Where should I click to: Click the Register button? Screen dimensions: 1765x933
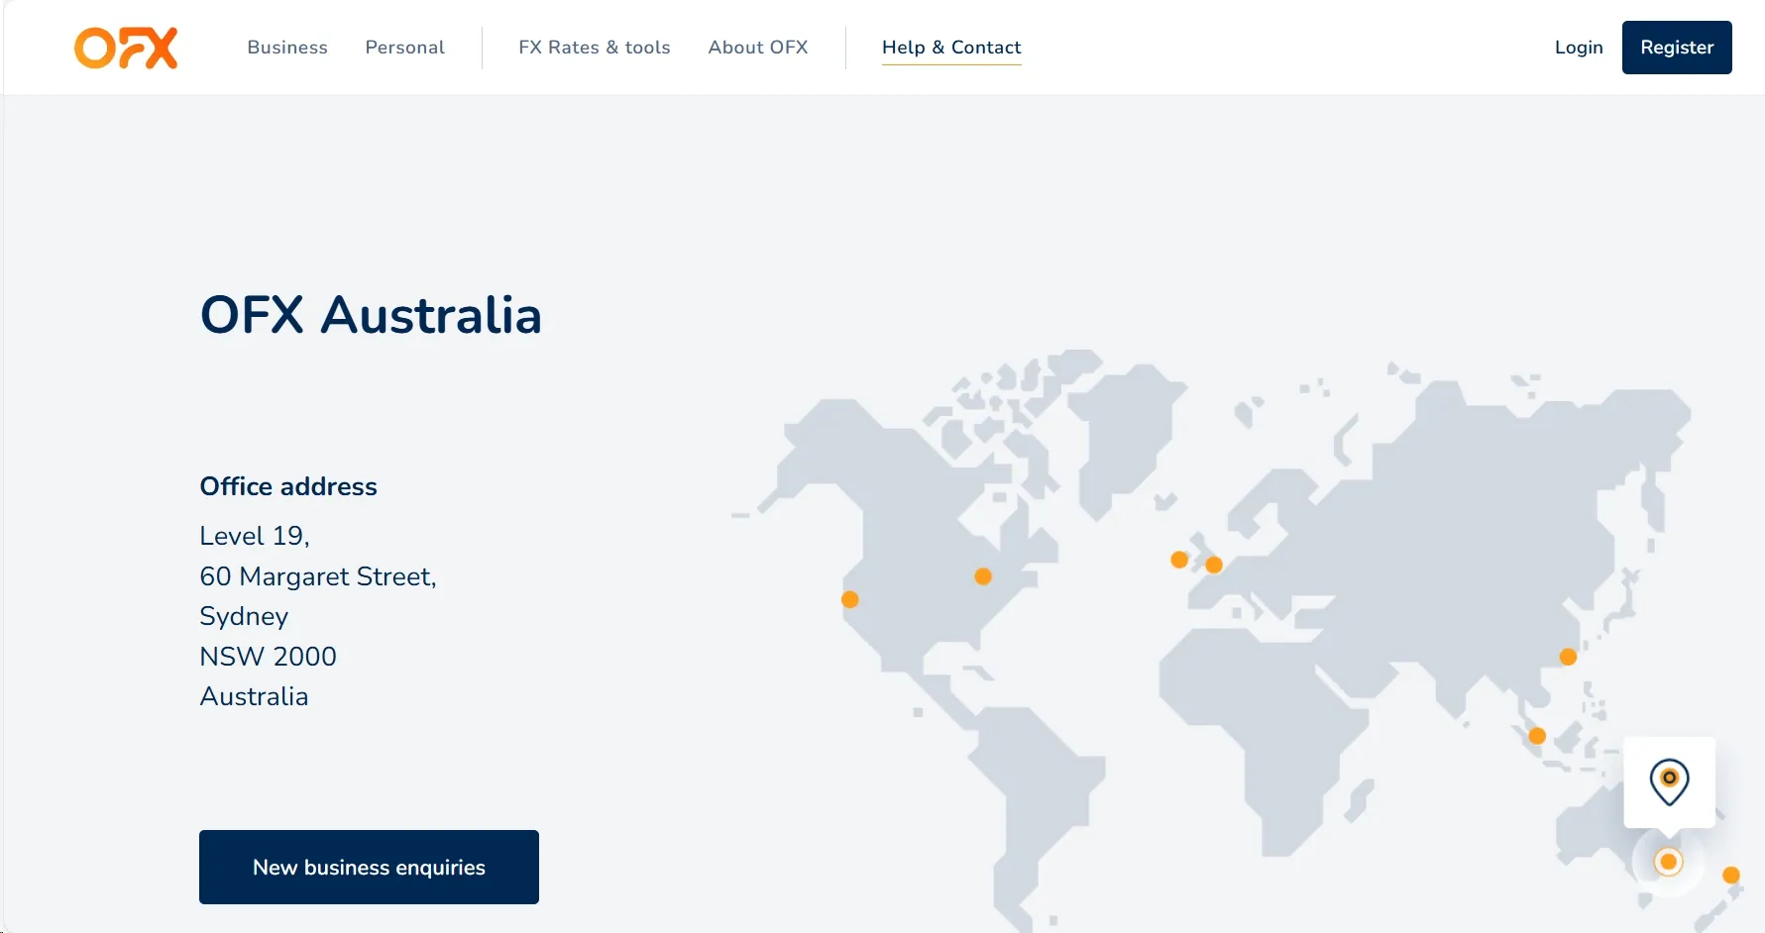(x=1677, y=48)
